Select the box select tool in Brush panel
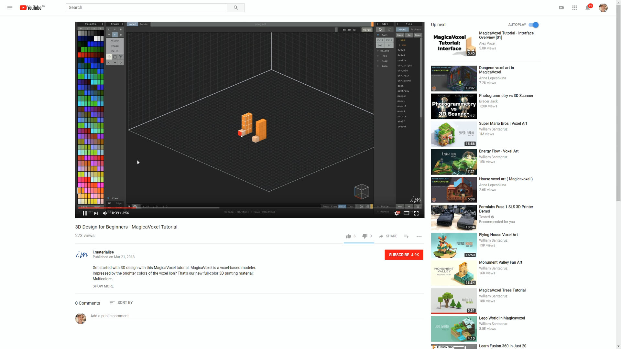Viewport: 621px width, 349px height. point(115,57)
